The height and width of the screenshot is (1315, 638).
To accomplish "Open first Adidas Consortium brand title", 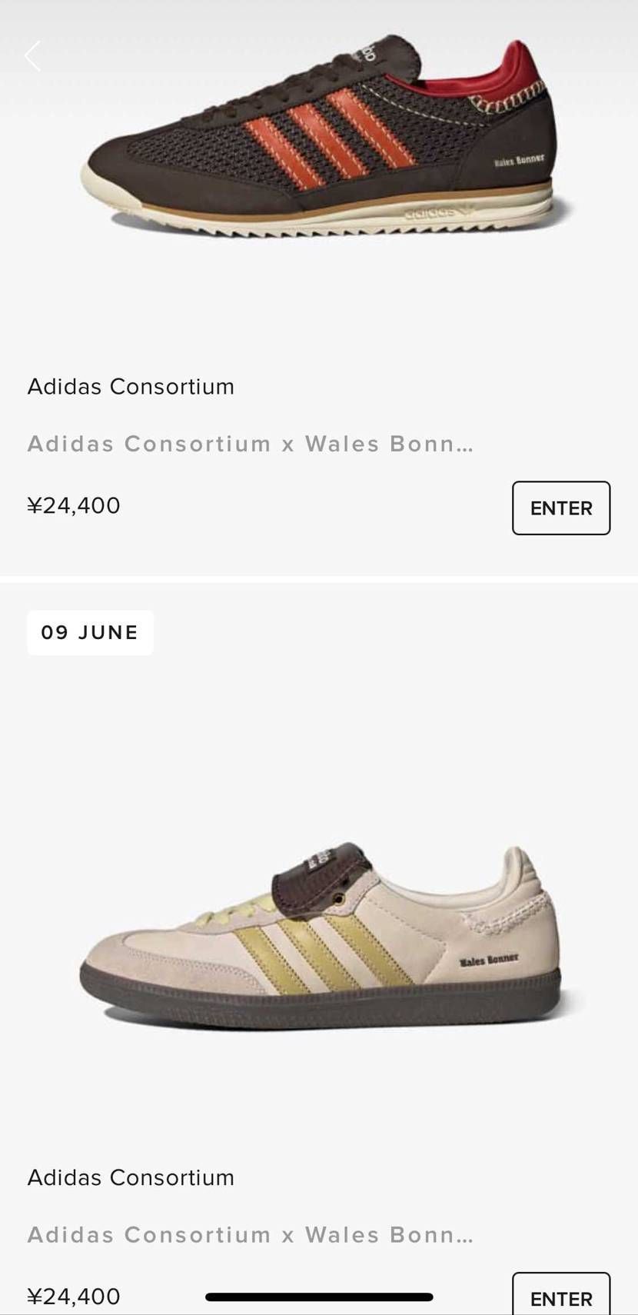I will coord(131,386).
